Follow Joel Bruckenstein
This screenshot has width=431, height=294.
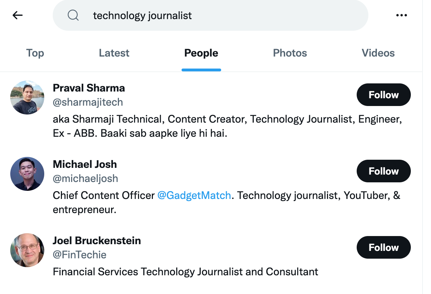tap(384, 247)
